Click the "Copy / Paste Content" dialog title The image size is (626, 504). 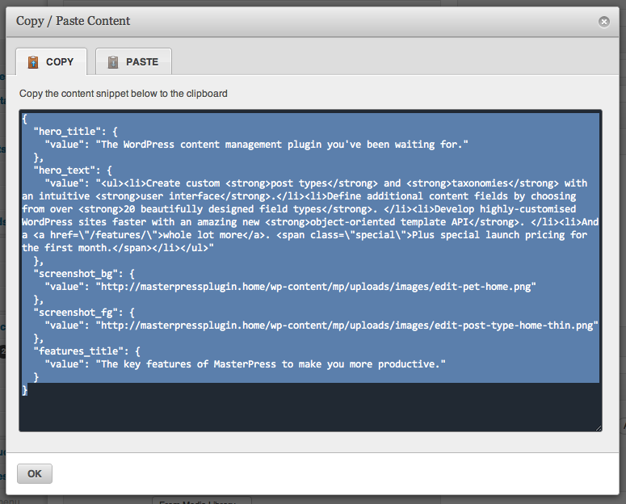pos(73,21)
